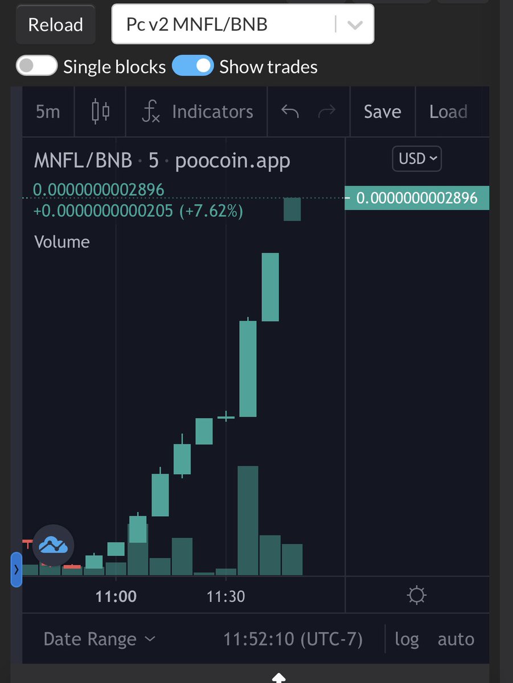Open the candlestick chart style selector
The width and height of the screenshot is (513, 683).
pyautogui.click(x=101, y=112)
